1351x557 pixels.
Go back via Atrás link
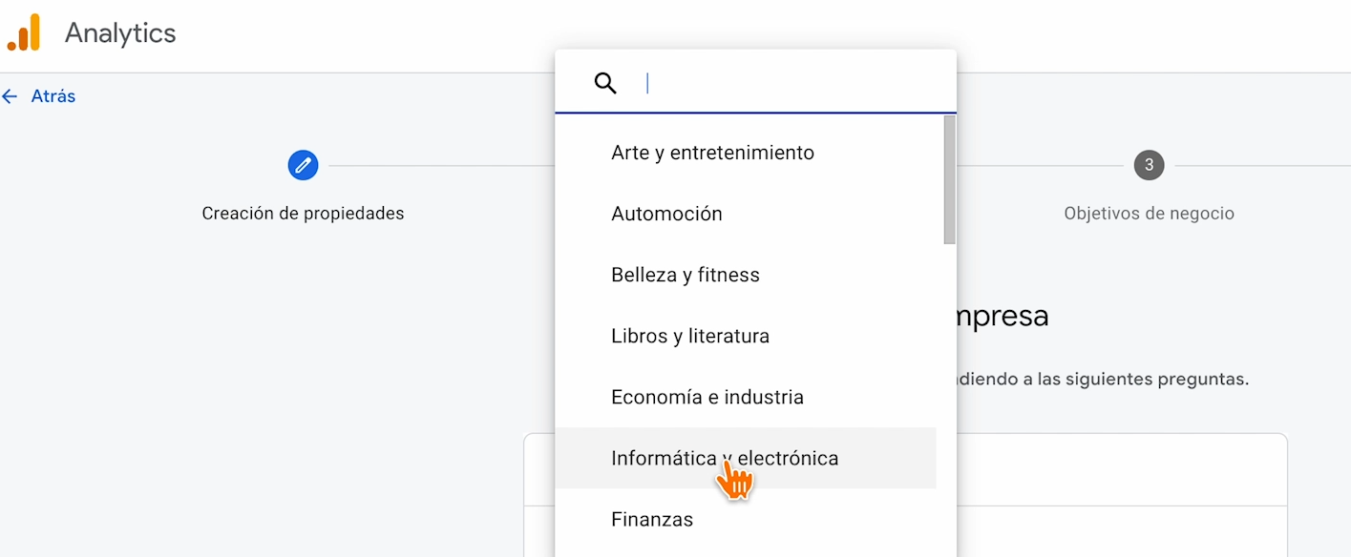tap(53, 96)
